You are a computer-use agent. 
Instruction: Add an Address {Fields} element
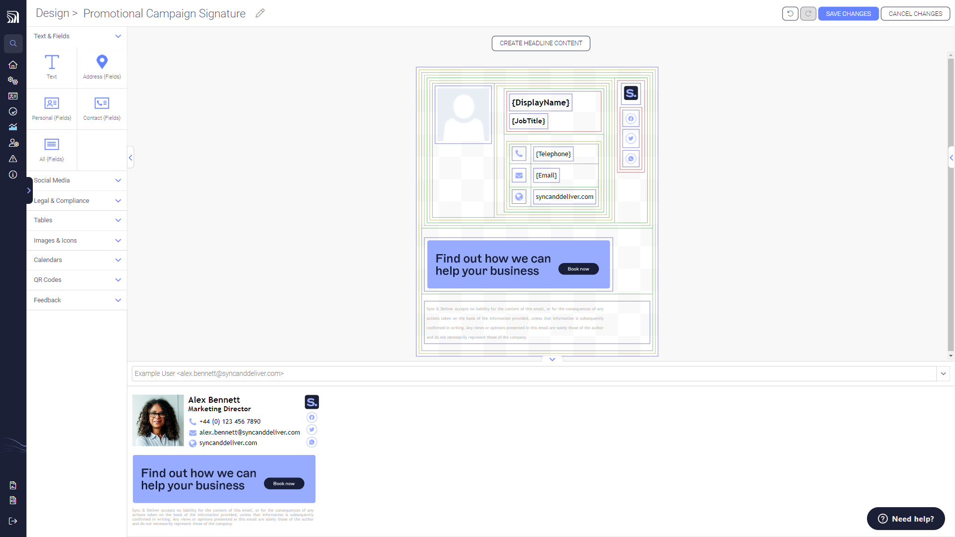click(101, 67)
